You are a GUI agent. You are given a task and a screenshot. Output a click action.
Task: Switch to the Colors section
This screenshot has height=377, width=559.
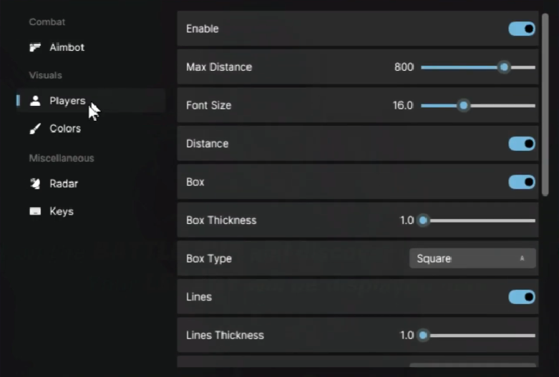(65, 129)
